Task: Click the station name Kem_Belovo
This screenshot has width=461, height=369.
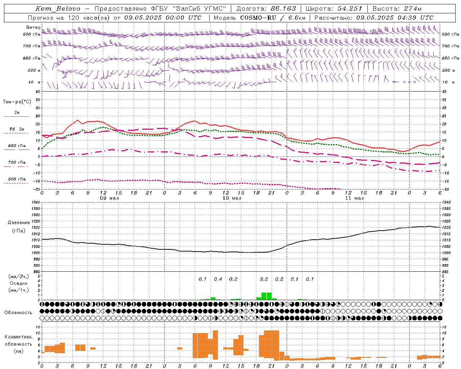Action: [58, 9]
